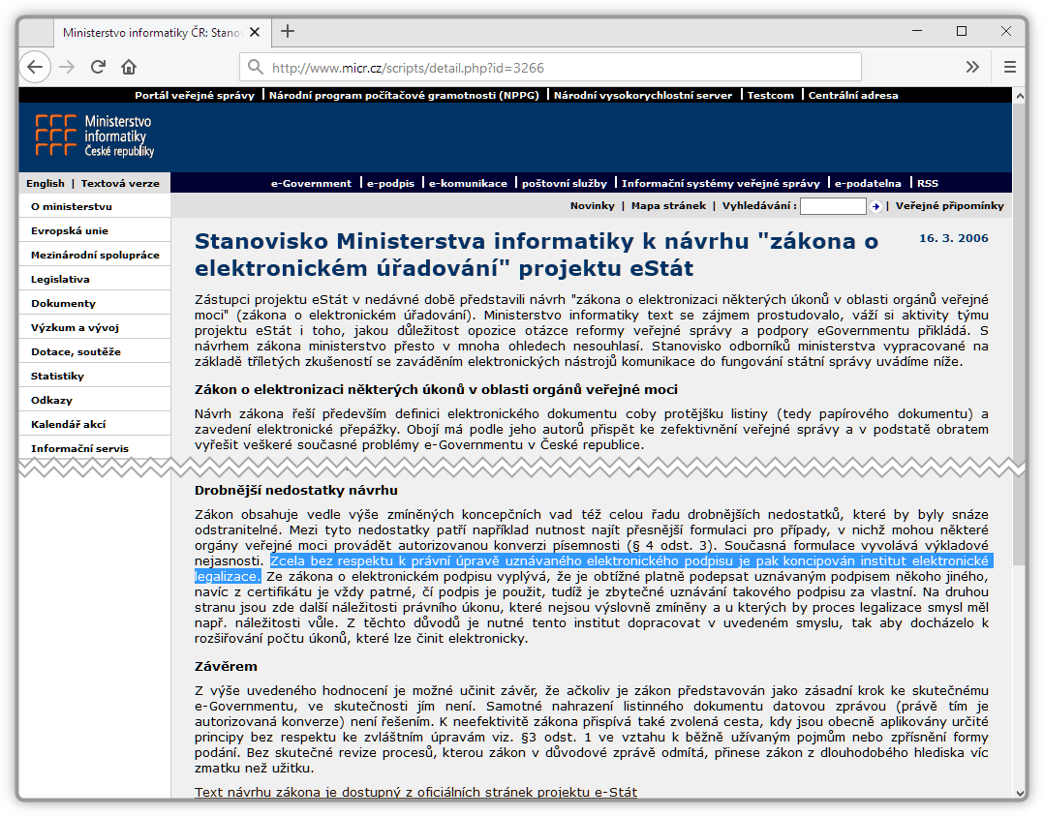1044x817 pixels.
Task: Open the RSS feed link
Action: pyautogui.click(x=928, y=183)
